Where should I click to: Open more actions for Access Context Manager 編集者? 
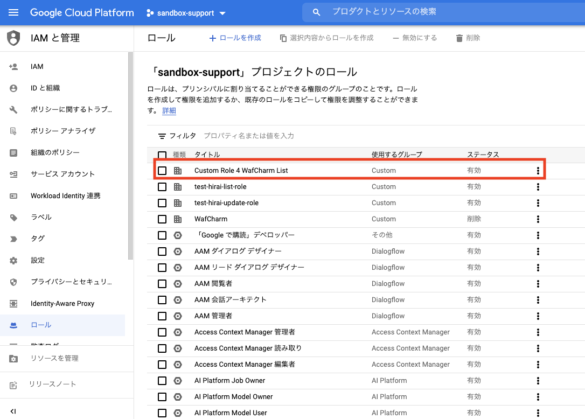click(538, 365)
